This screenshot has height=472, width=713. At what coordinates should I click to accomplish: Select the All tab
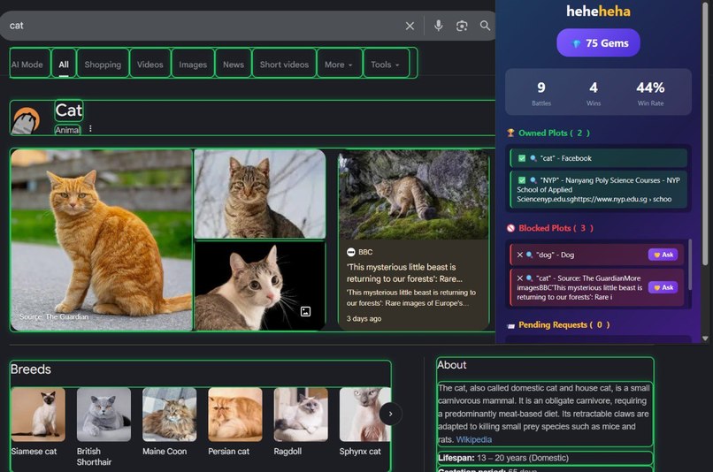(64, 65)
